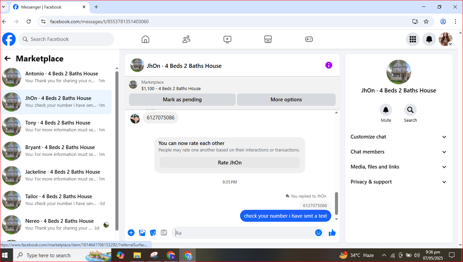
Task: Open the $1,100 - 4 Beds 2 Baths House listing link
Action: pyautogui.click(x=171, y=89)
